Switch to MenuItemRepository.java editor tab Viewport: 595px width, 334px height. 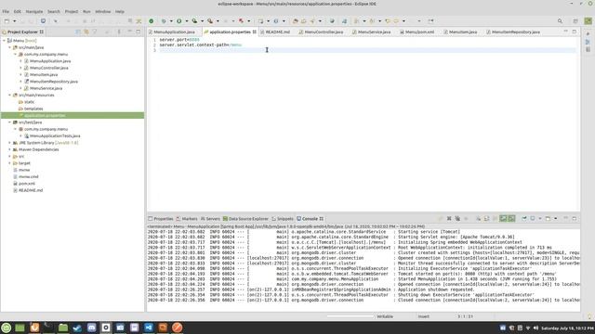[515, 32]
